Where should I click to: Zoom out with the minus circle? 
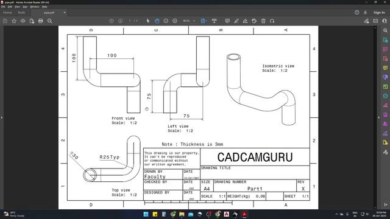pos(166,21)
